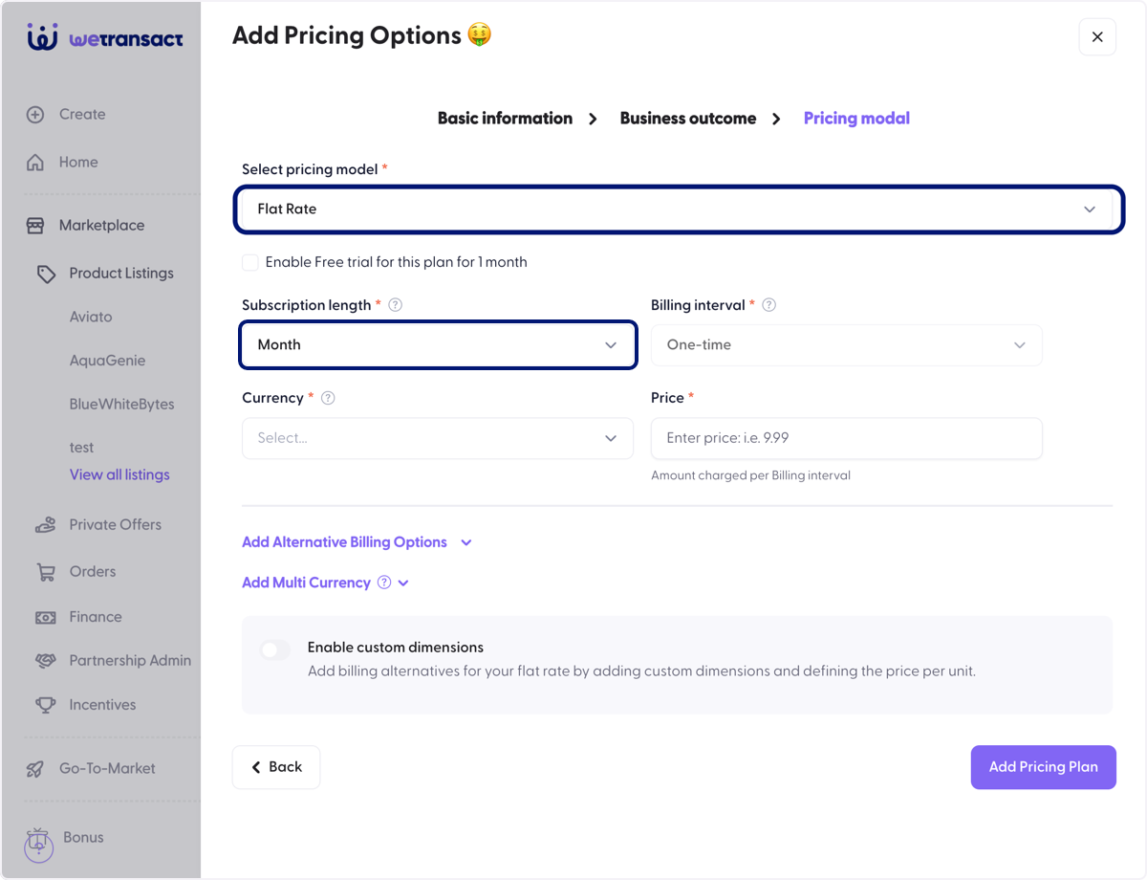
Task: Open the Select pricing model dropdown
Action: point(679,209)
